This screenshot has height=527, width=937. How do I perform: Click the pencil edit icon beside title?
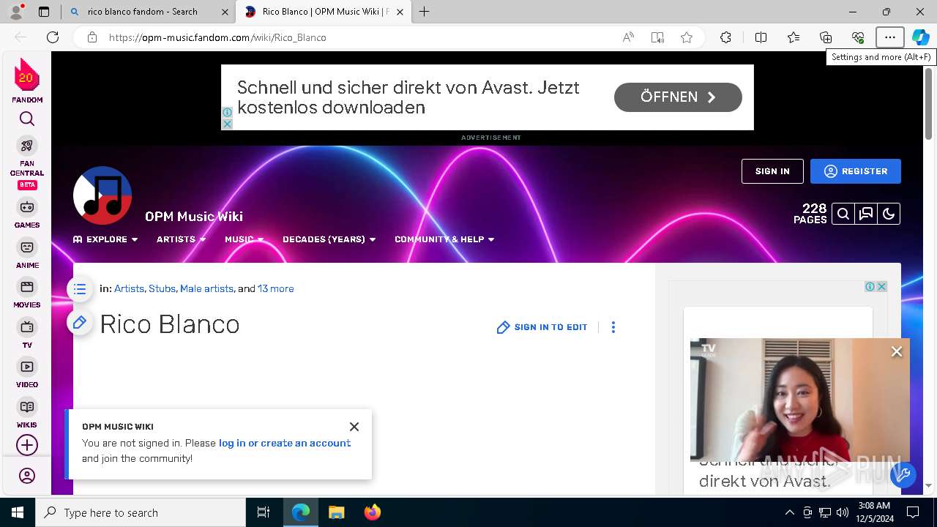point(80,323)
